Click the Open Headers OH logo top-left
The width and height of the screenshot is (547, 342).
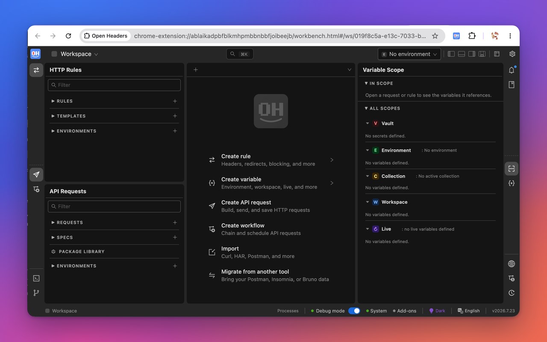point(35,54)
